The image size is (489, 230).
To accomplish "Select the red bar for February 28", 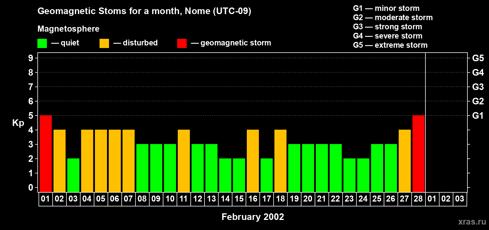I will click(419, 154).
